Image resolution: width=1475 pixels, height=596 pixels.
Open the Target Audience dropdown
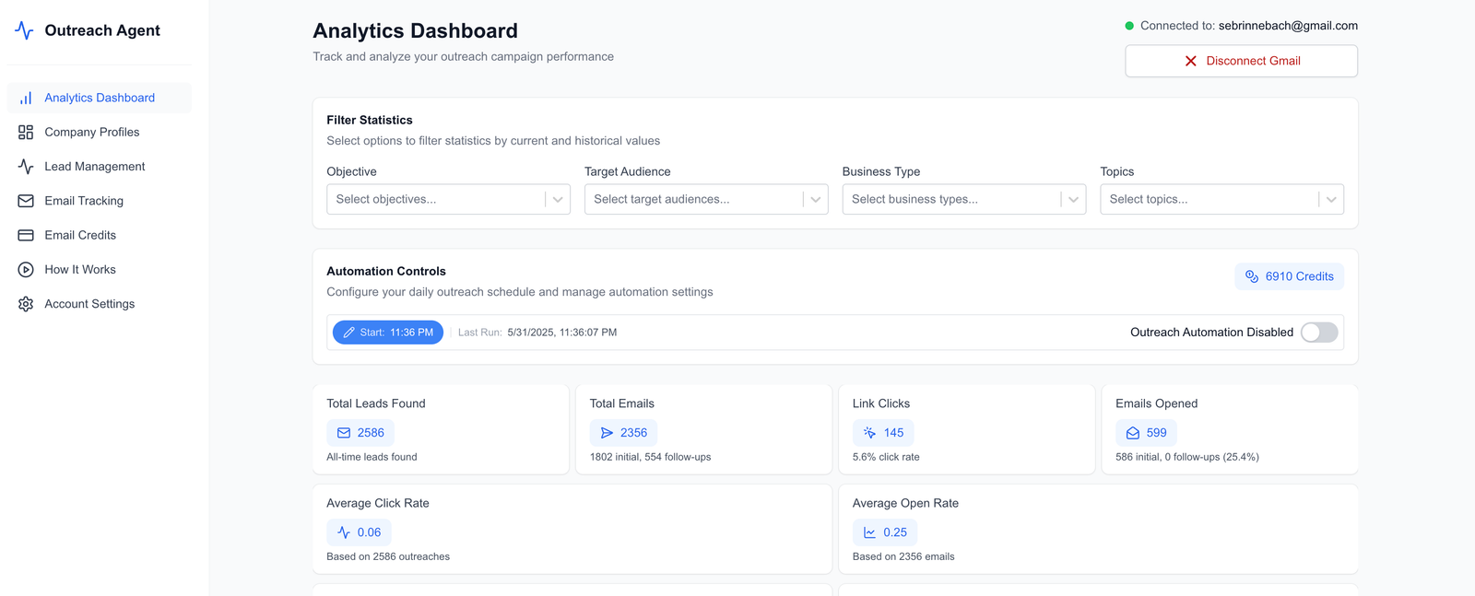tap(706, 199)
